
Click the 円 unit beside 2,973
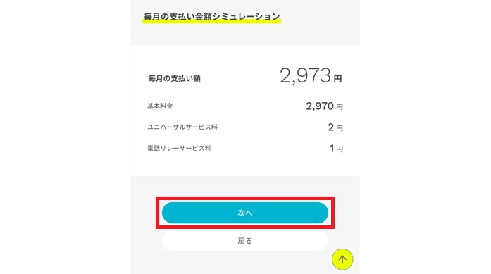337,79
